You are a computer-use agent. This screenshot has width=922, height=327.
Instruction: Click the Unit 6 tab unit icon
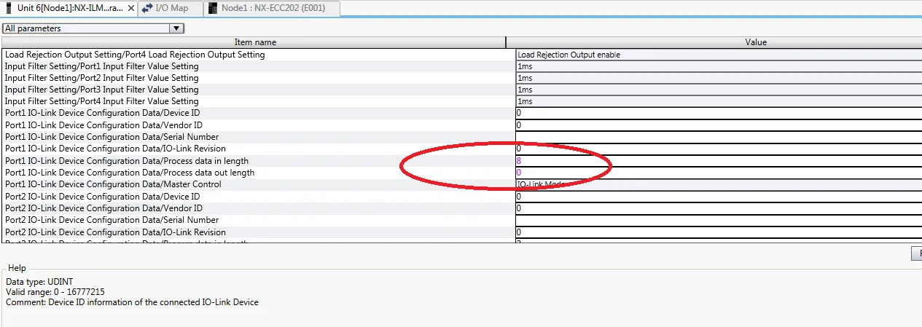pos(9,8)
